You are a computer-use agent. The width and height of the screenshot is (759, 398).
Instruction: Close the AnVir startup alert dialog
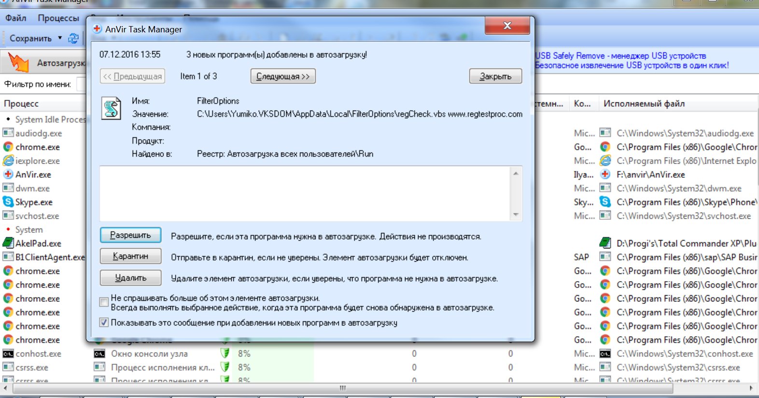click(507, 26)
